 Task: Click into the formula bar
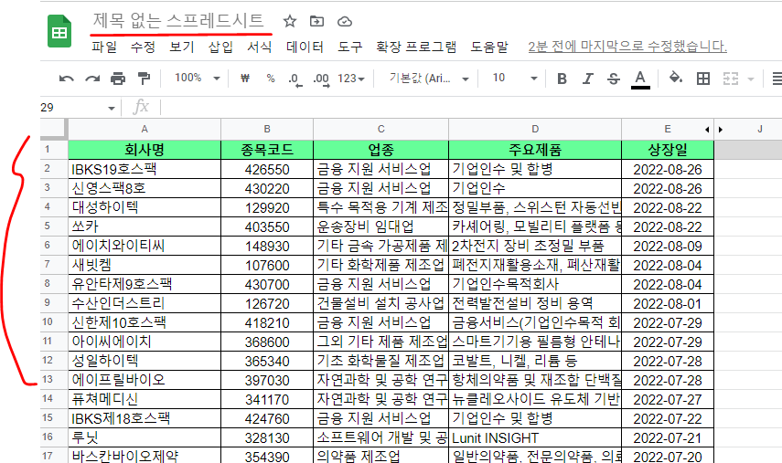(469, 107)
